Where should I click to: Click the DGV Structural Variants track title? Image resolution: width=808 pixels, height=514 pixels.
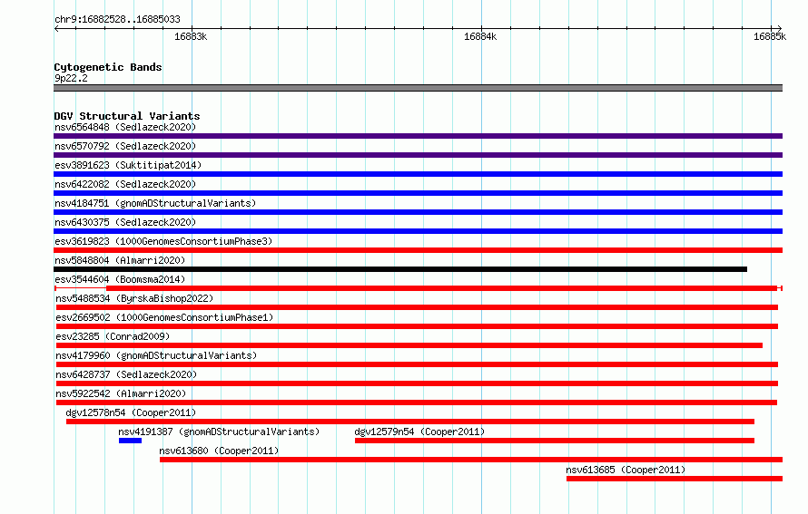(127, 116)
